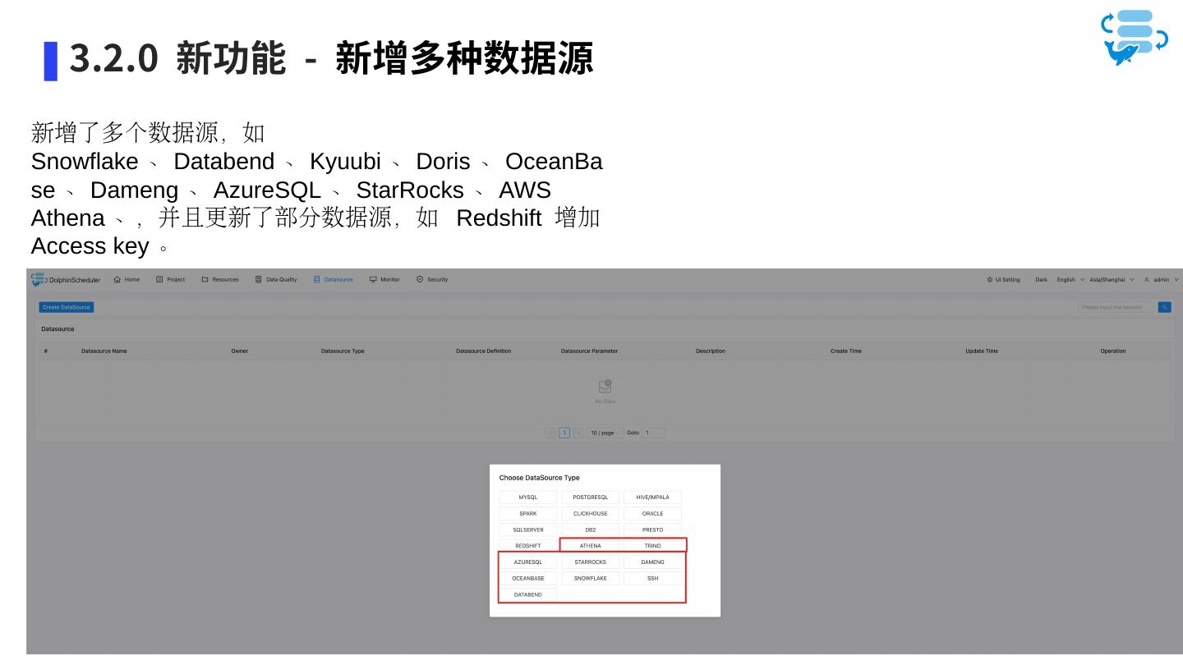Click the Resources folder icon

tap(205, 280)
